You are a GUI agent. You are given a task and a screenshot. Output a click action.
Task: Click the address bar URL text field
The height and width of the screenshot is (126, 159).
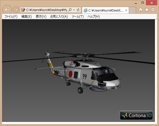coord(47,10)
